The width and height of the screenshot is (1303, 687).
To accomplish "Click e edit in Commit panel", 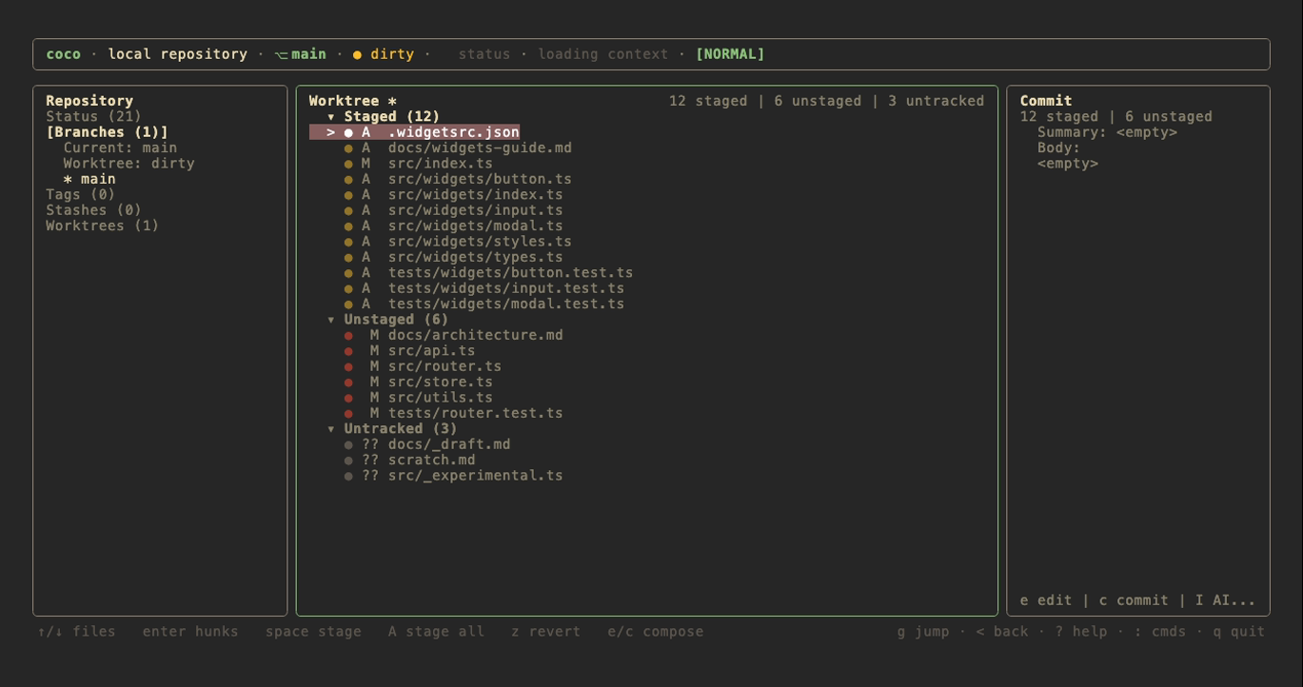I will coord(1046,600).
